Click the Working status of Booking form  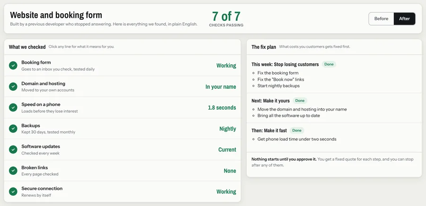pyautogui.click(x=226, y=66)
